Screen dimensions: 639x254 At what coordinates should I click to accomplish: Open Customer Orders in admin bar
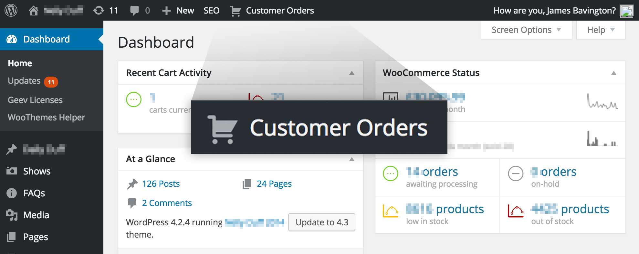[x=272, y=11]
